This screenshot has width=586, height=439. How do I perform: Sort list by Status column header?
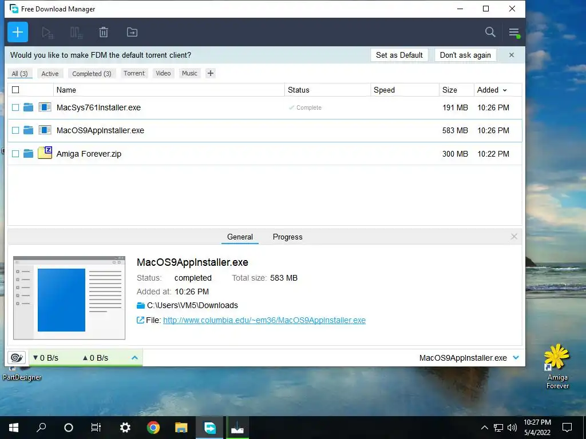[x=327, y=90]
